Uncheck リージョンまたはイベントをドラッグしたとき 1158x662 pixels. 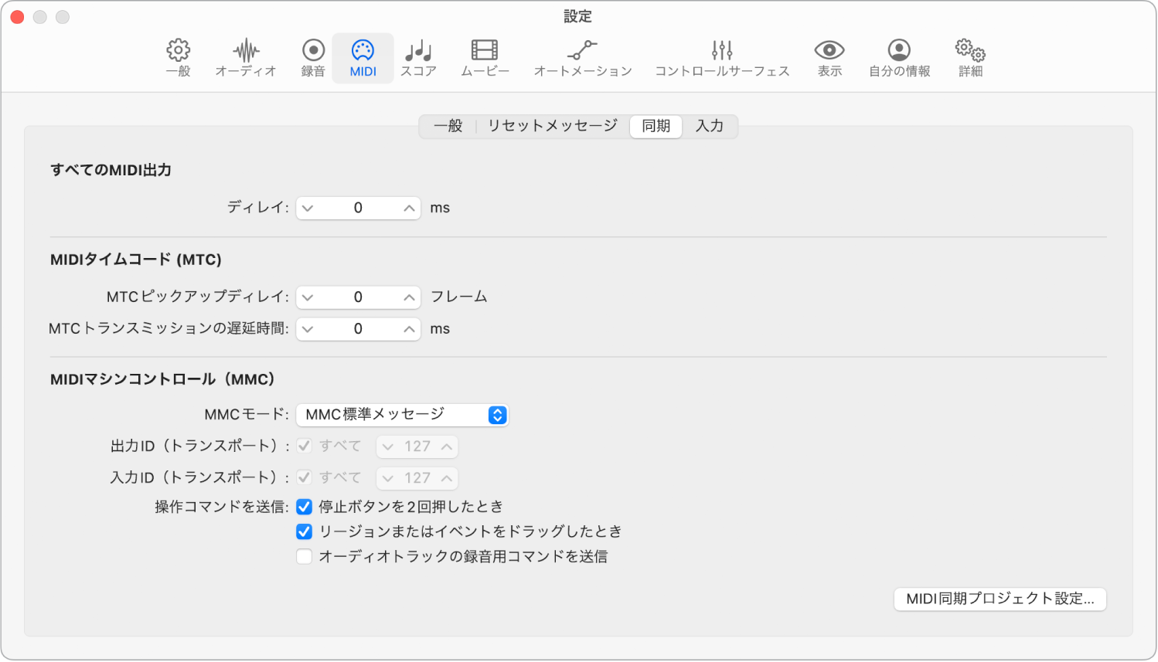coord(303,531)
